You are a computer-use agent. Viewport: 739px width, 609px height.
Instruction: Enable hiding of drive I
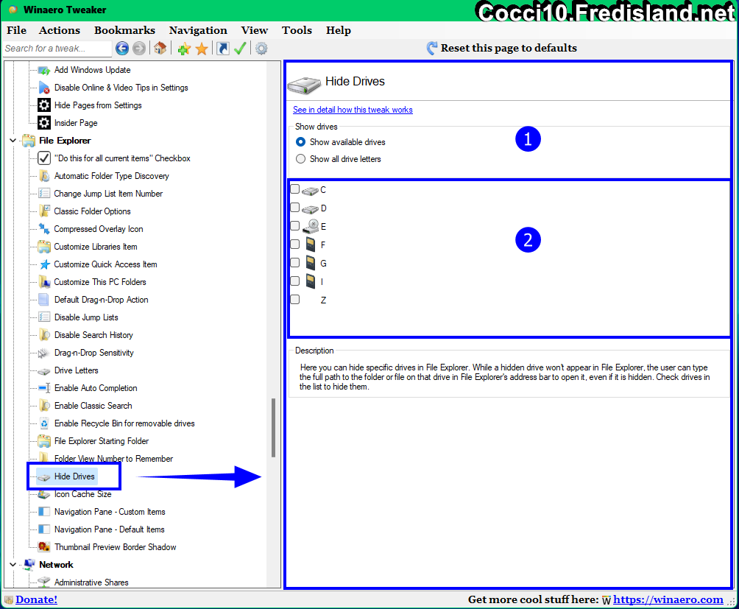pos(295,281)
